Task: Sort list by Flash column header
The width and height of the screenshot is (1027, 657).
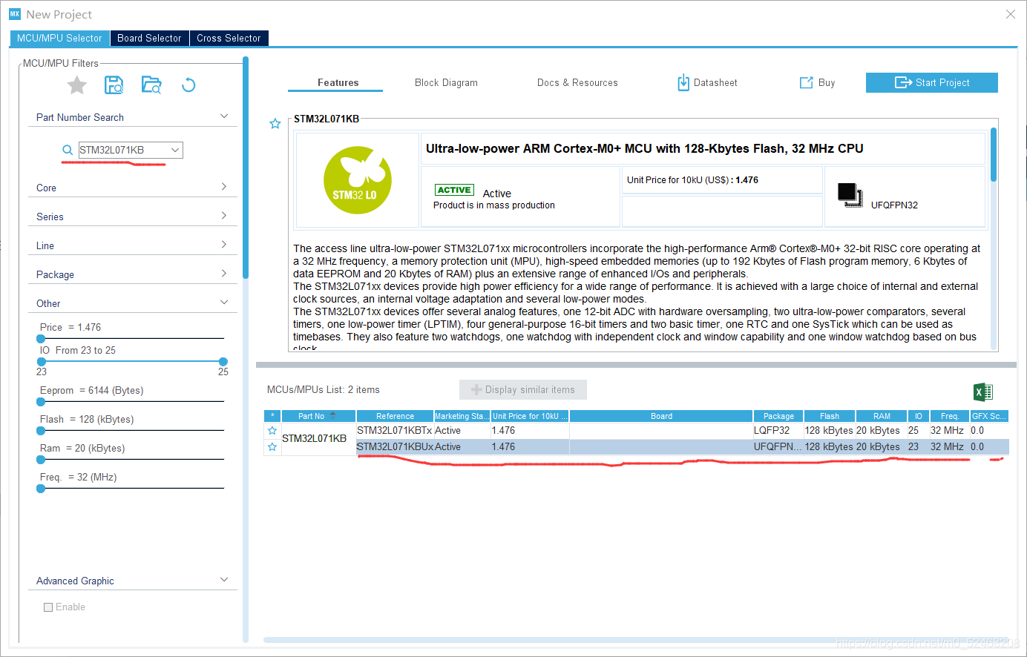Action: click(x=830, y=416)
